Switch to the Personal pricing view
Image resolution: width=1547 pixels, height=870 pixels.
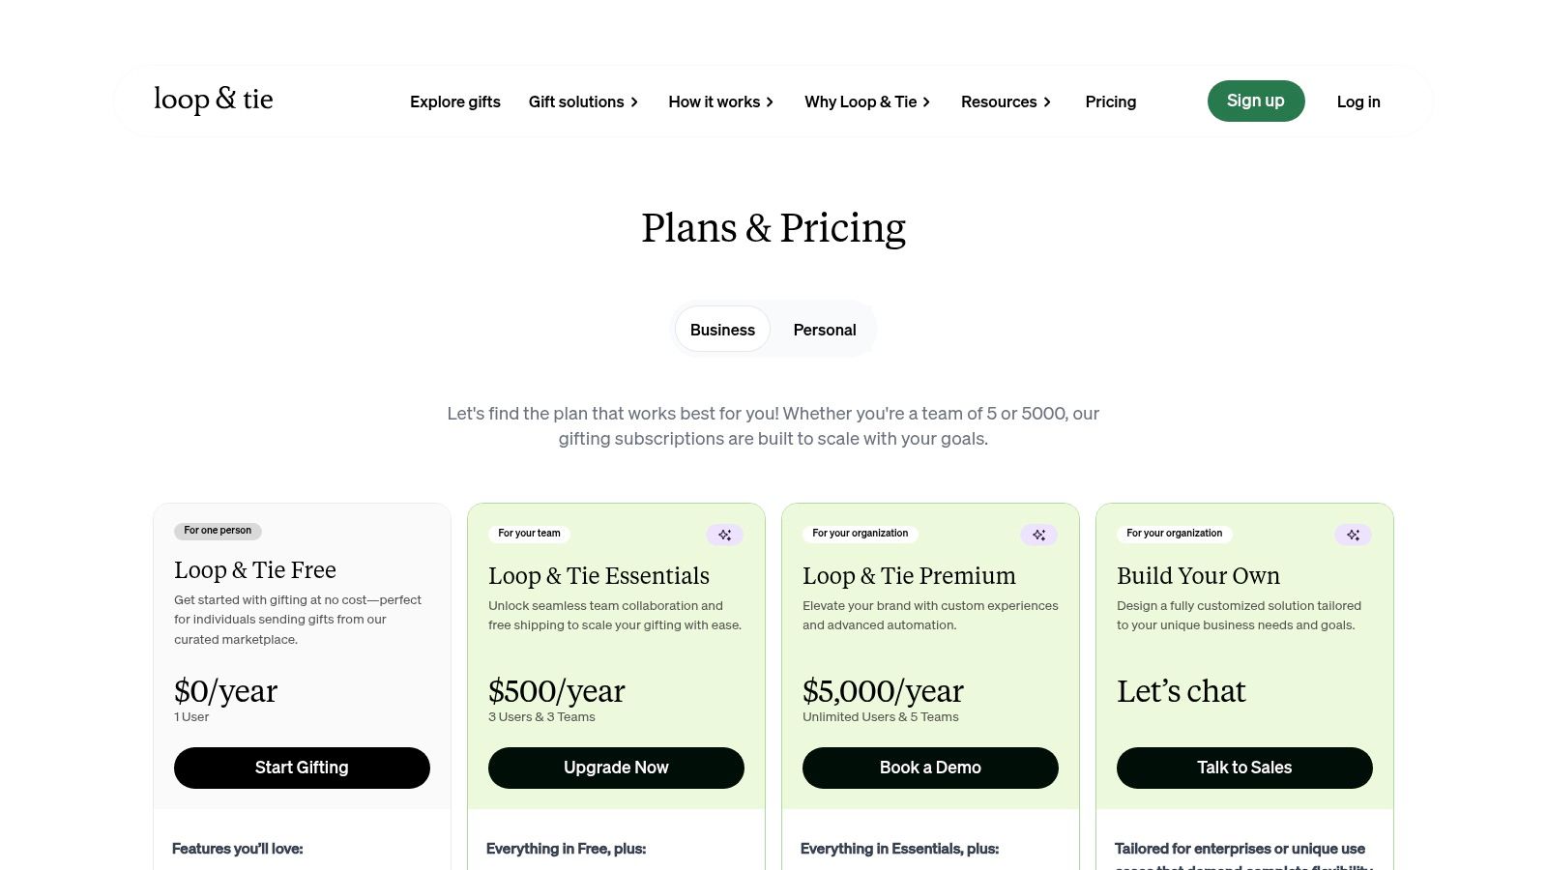824,329
